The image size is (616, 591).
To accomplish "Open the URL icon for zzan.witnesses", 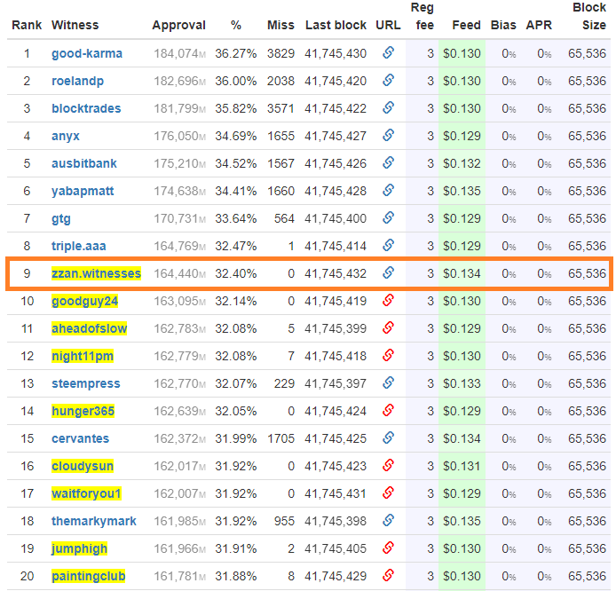I will tap(388, 273).
